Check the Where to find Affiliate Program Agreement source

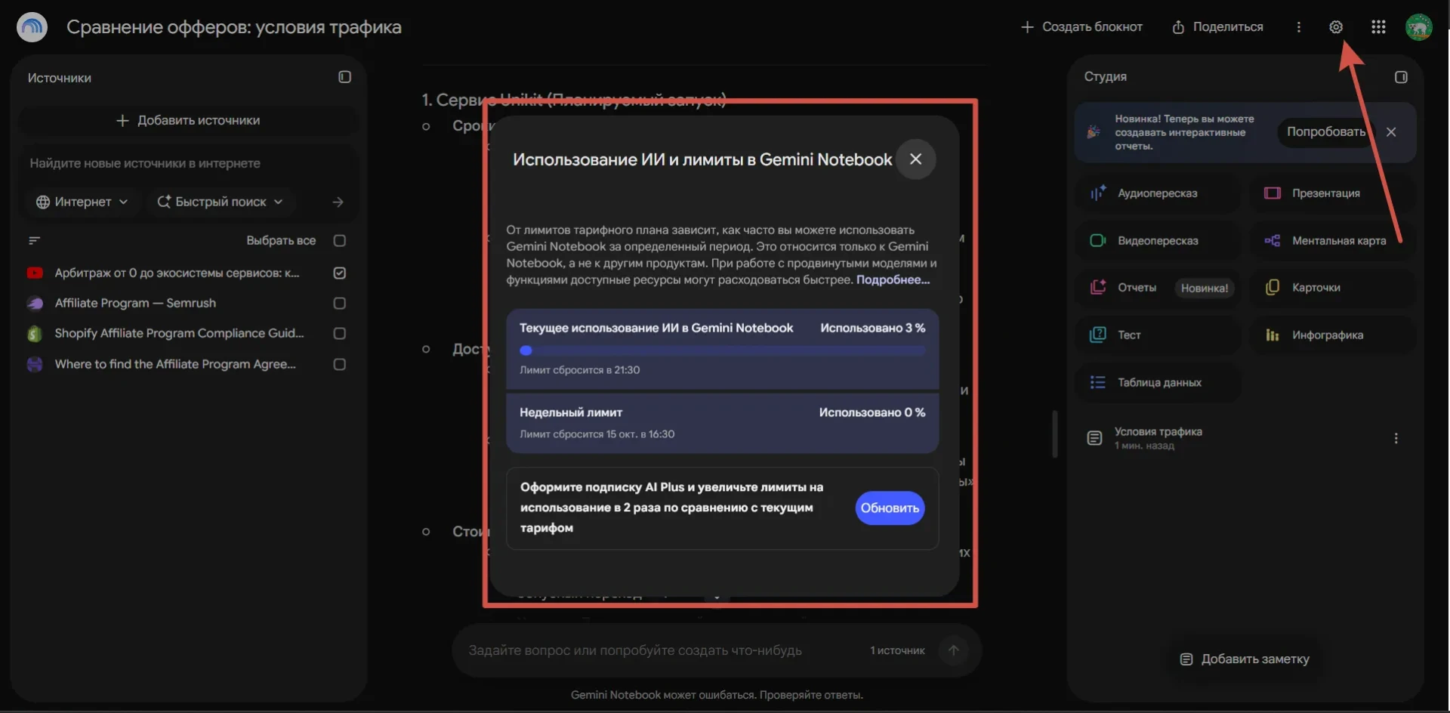340,364
